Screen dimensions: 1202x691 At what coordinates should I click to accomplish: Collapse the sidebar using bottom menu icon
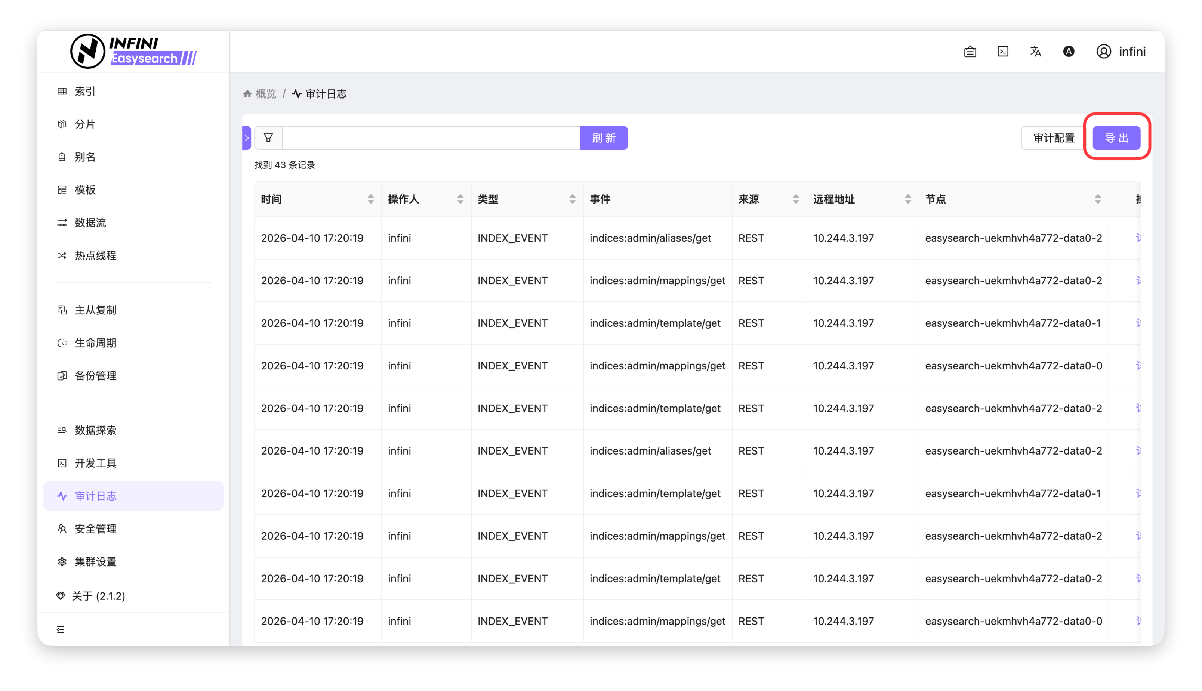coord(61,629)
